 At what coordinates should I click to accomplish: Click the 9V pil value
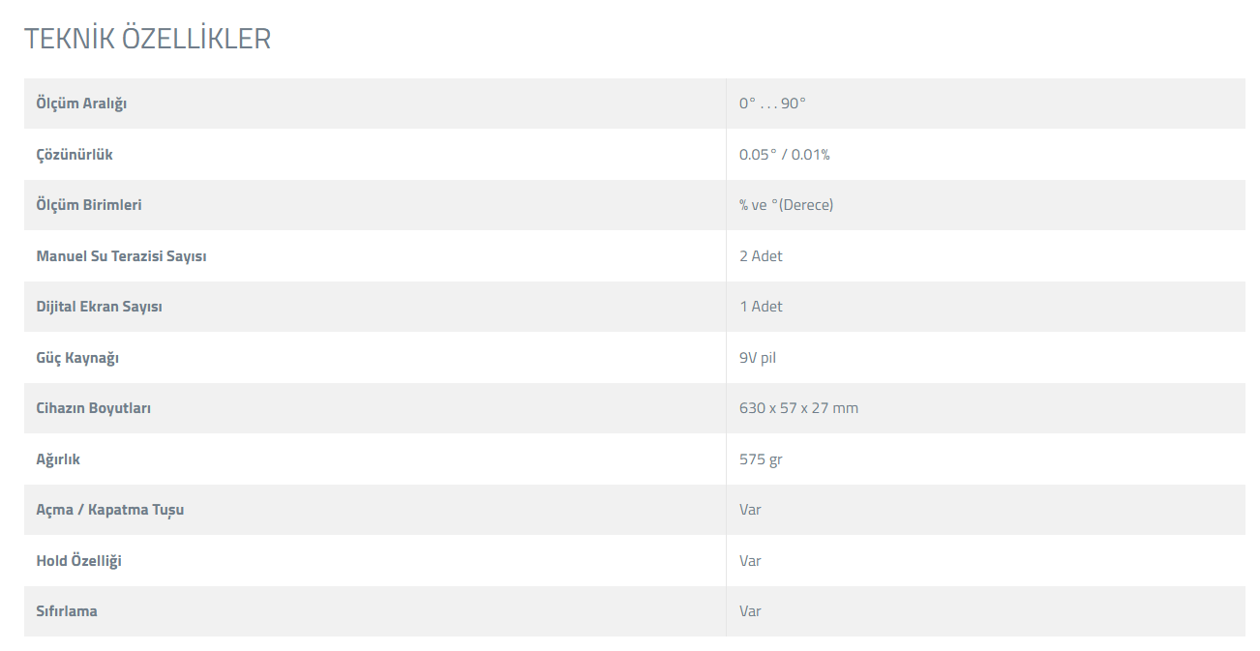[x=758, y=358]
